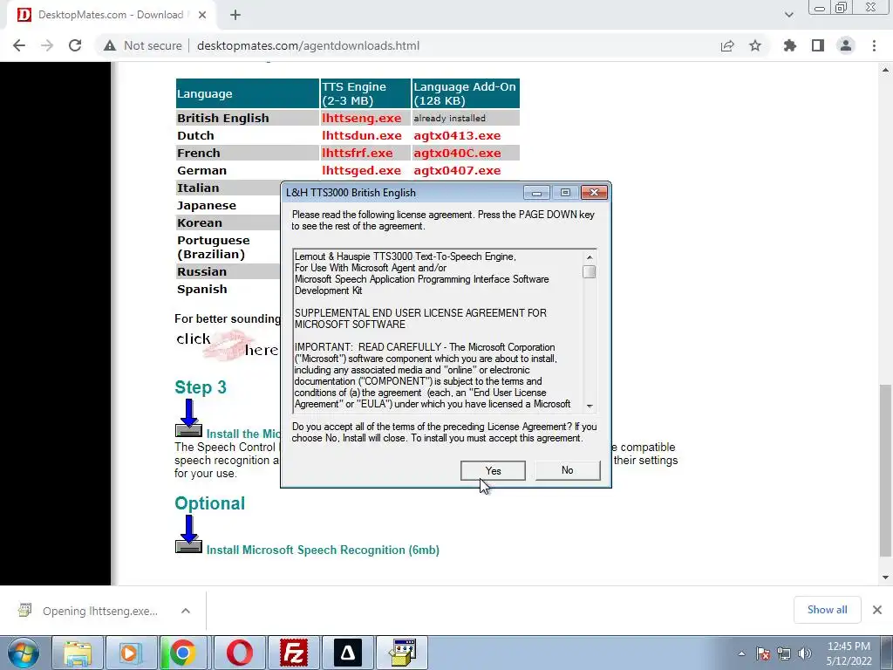Download lhttsged.exe for German
The width and height of the screenshot is (893, 670).
pos(361,170)
